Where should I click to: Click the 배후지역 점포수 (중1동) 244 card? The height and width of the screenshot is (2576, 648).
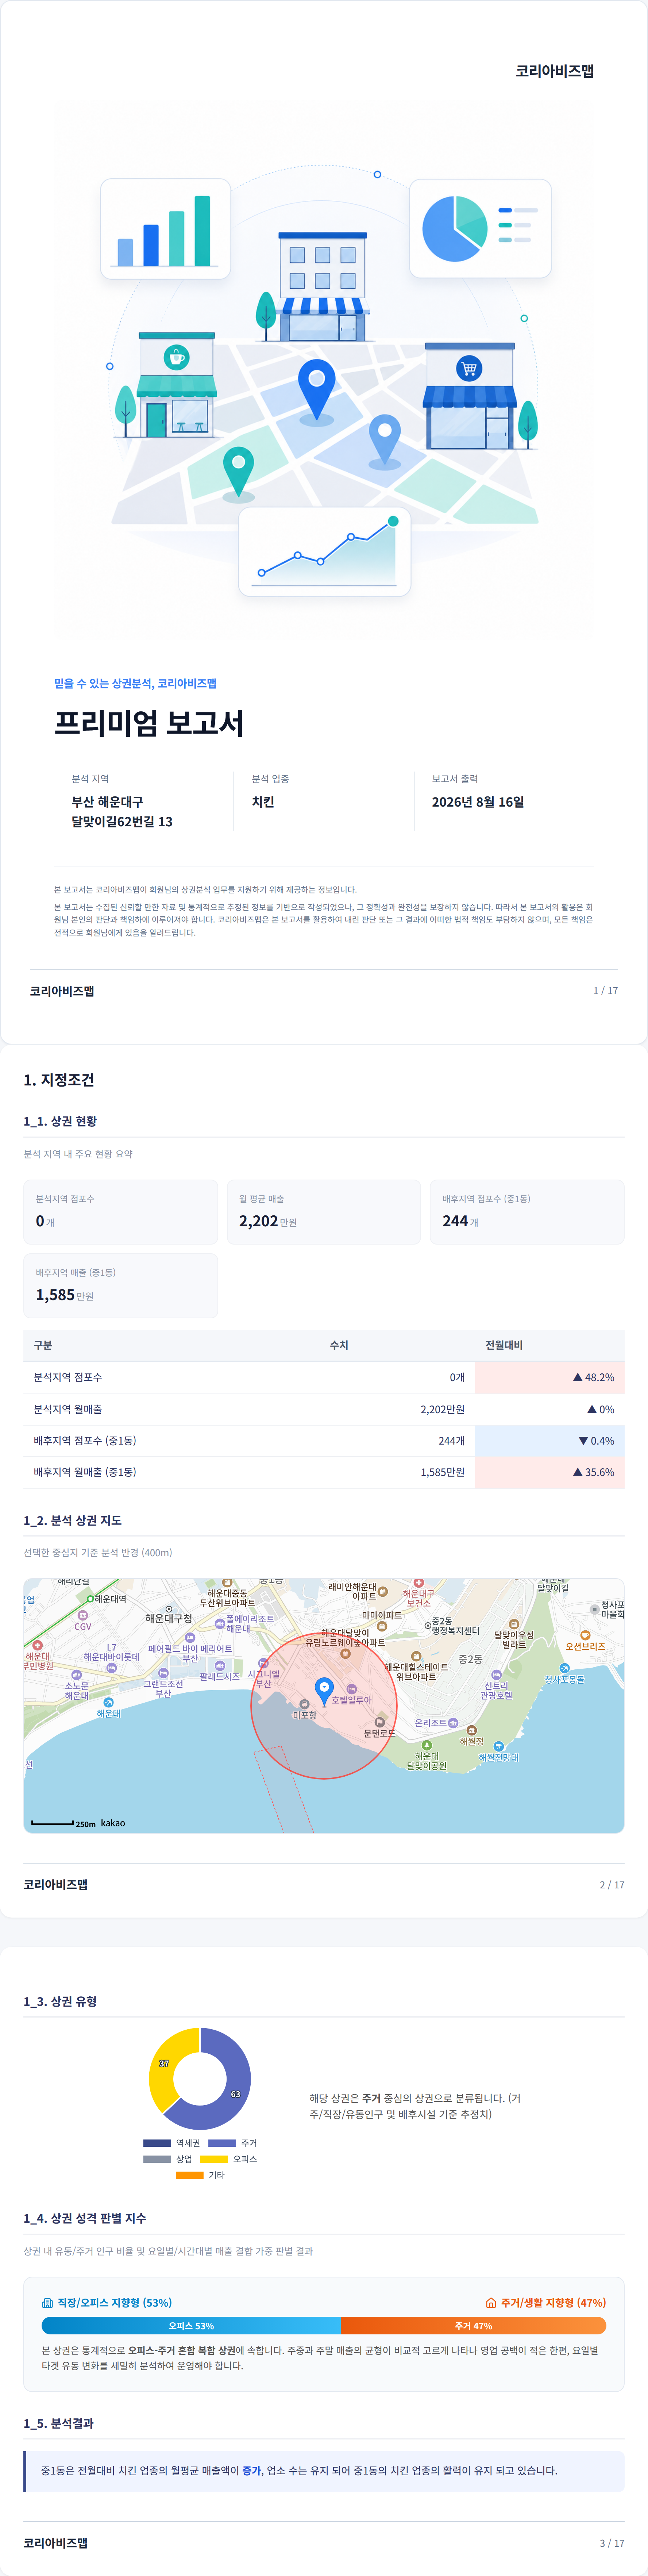pyautogui.click(x=527, y=1212)
